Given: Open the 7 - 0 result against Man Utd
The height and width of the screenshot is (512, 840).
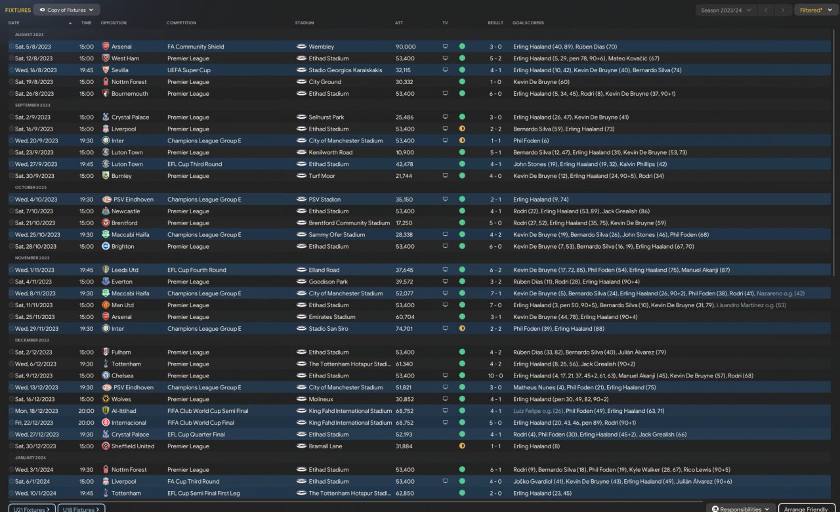Looking at the screenshot, I should 495,305.
